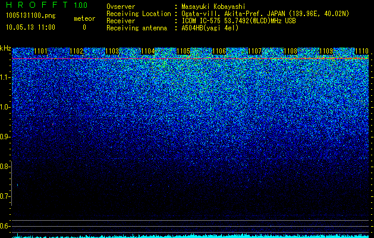
Task: Click the red horizontal line across the spectrogram
Action: tap(190, 58)
